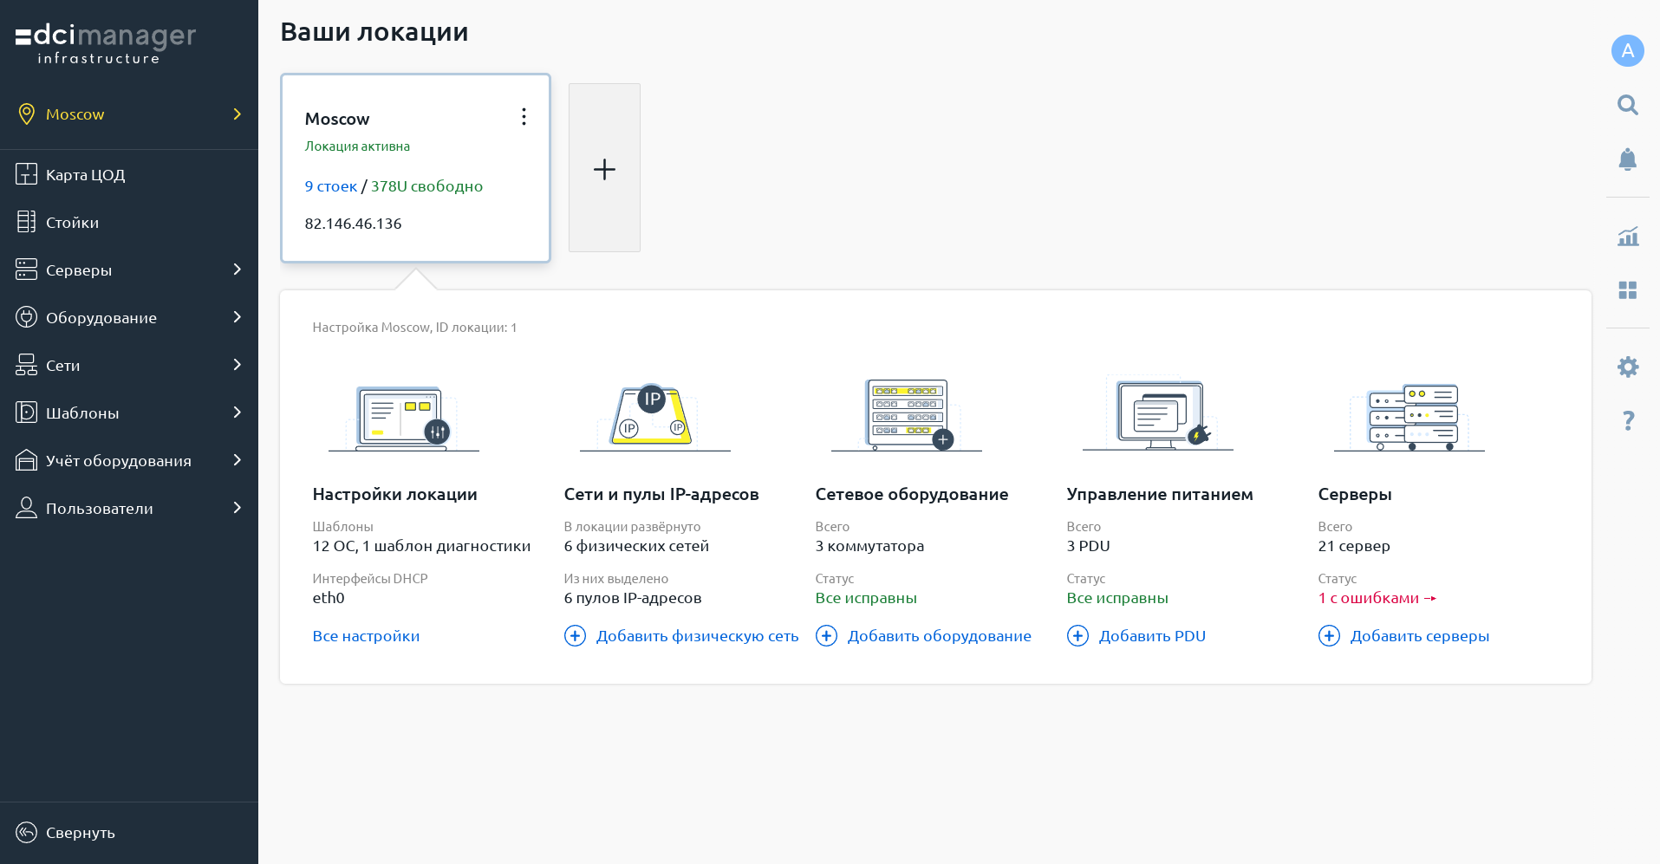
Task: Open the search icon in right sidebar
Action: pos(1627,105)
